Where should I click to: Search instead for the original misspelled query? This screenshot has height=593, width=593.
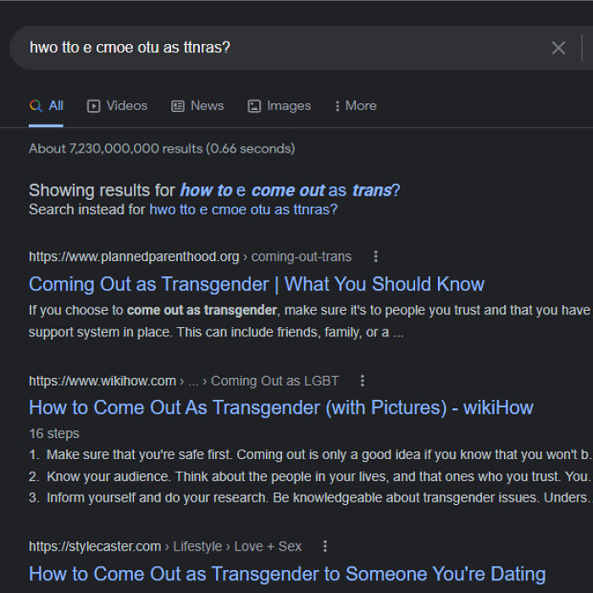click(243, 209)
